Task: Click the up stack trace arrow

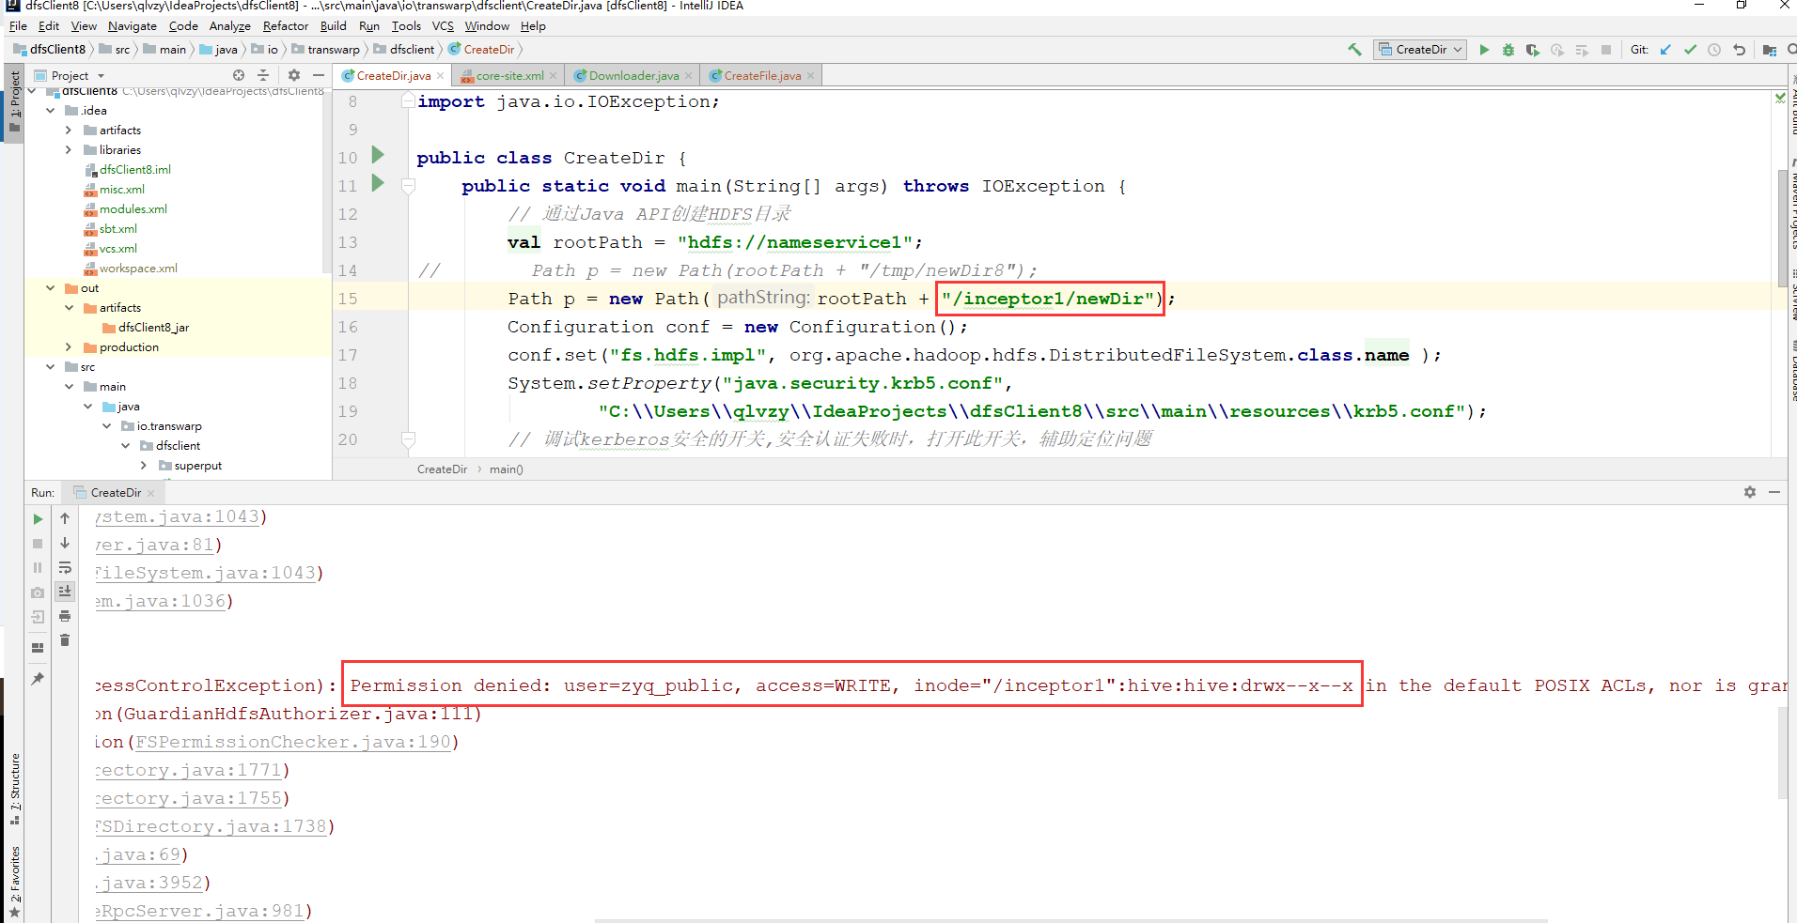Action: (x=65, y=518)
